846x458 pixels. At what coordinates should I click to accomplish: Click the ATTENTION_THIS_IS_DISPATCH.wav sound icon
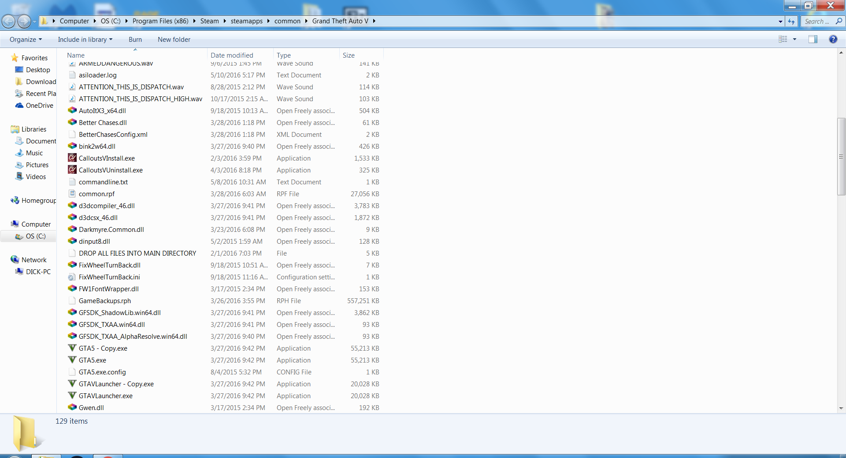(72, 87)
